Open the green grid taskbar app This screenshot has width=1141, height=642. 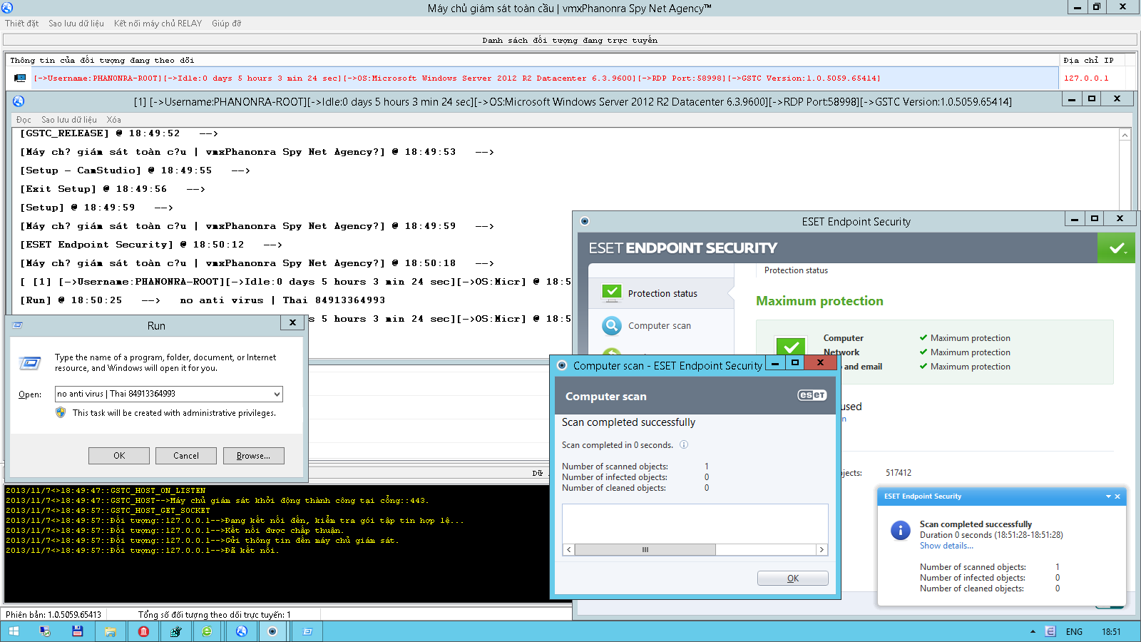coord(175,631)
